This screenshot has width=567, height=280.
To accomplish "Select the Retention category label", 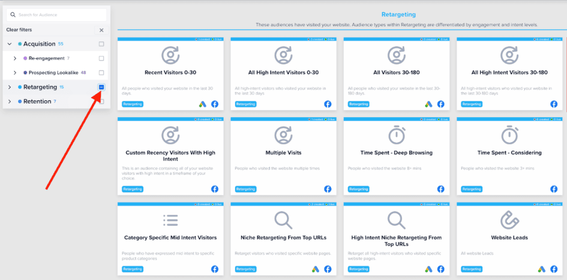I will point(37,102).
